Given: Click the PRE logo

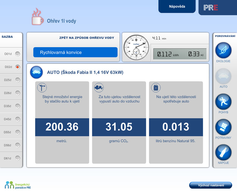Looking at the screenshot, I should pyautogui.click(x=211, y=7).
